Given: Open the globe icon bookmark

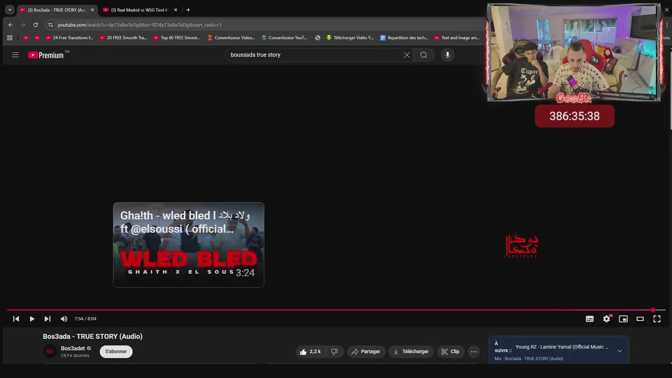Looking at the screenshot, I should click(318, 38).
